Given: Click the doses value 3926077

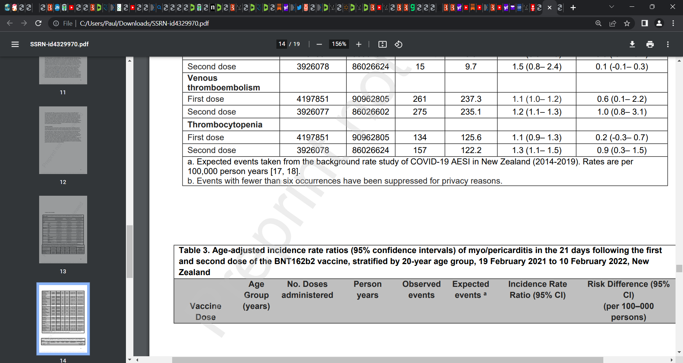Looking at the screenshot, I should point(313,112).
